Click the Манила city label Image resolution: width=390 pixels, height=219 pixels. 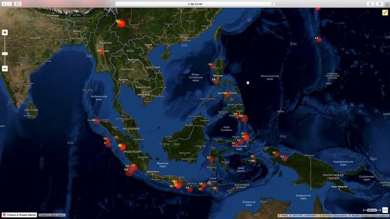(218, 75)
